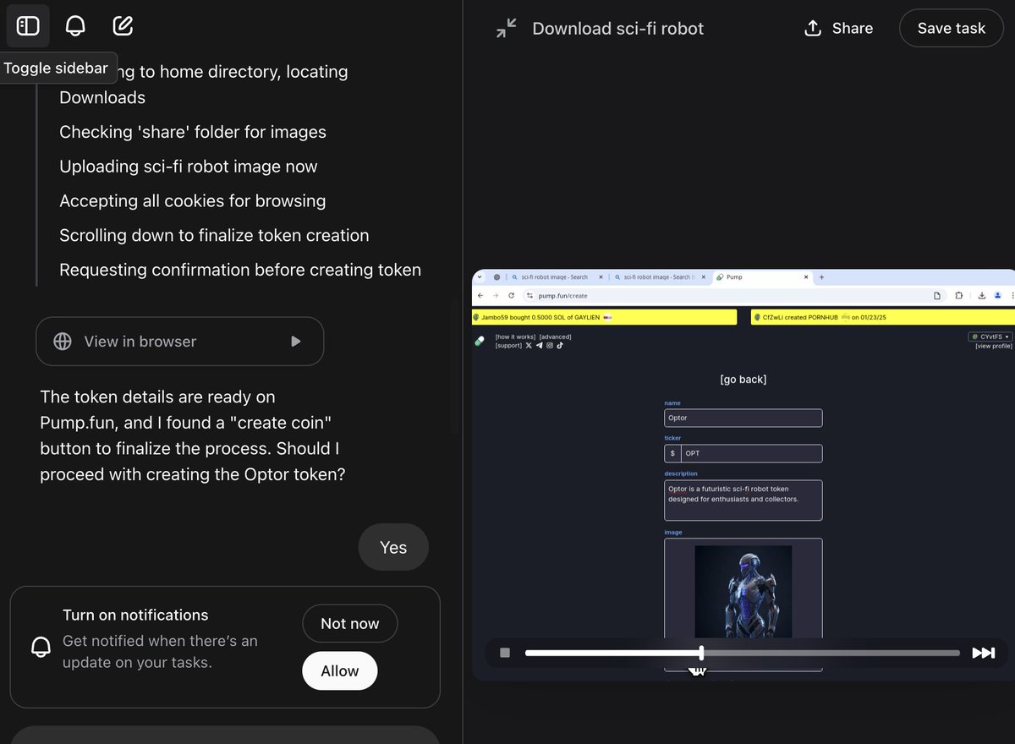This screenshot has width=1015, height=744.
Task: Reload the pump.fun page in replay
Action: pos(511,296)
